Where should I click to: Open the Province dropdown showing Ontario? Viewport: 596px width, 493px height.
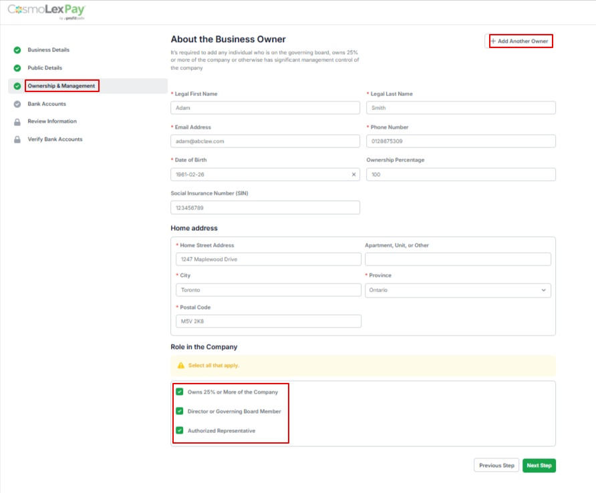458,290
